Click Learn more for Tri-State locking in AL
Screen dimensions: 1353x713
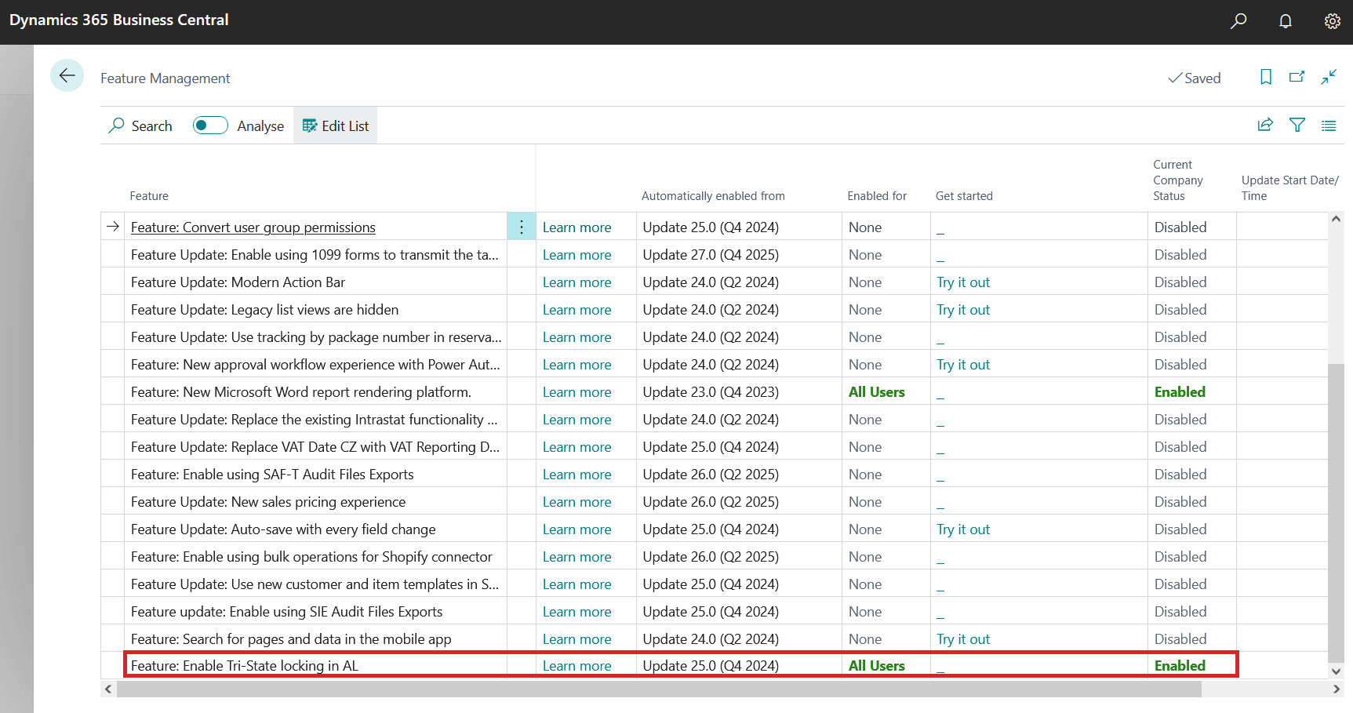coord(577,666)
